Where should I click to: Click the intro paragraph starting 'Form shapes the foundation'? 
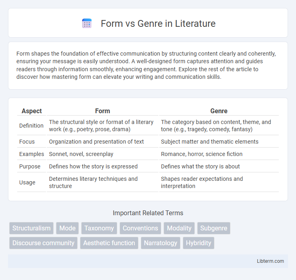coord(146,65)
